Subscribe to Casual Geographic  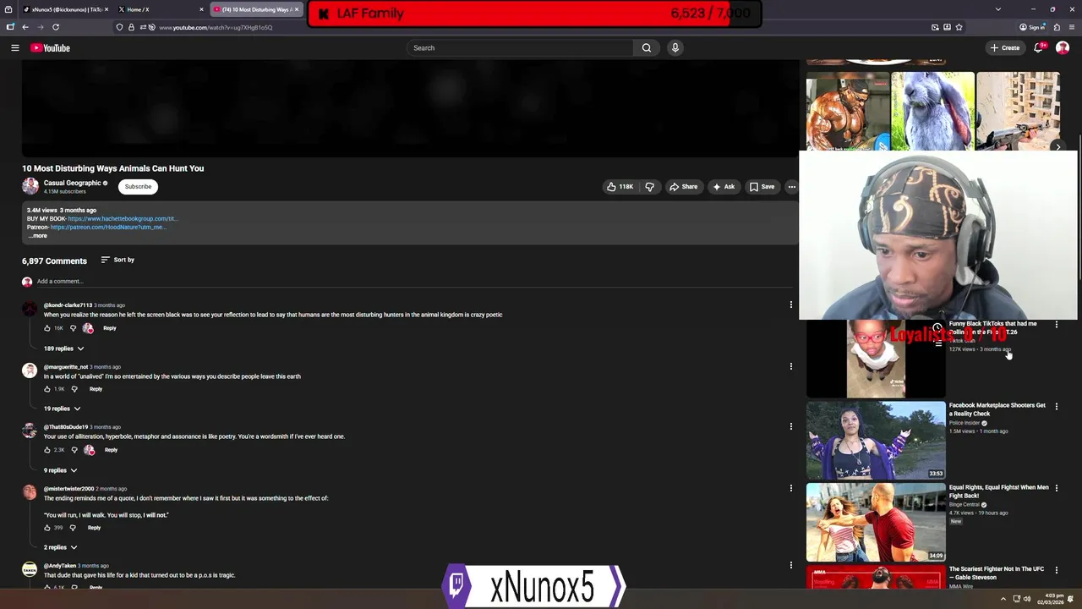tap(138, 187)
